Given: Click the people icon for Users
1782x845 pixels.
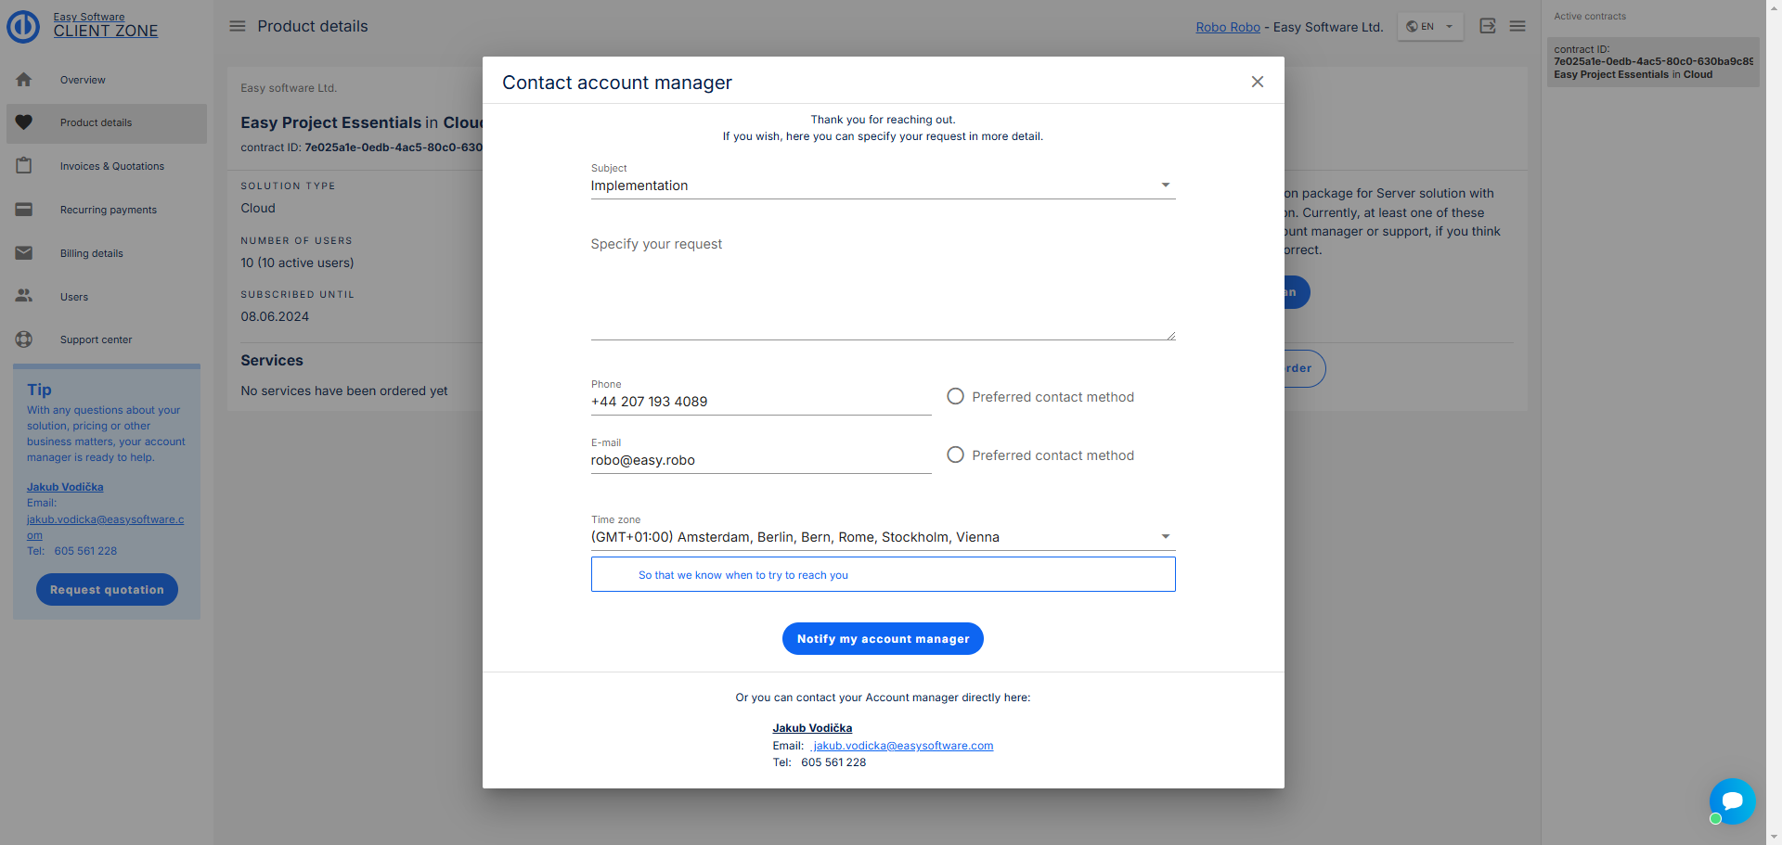Looking at the screenshot, I should 24,296.
